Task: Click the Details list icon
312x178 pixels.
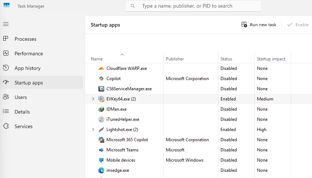Action: [6, 111]
